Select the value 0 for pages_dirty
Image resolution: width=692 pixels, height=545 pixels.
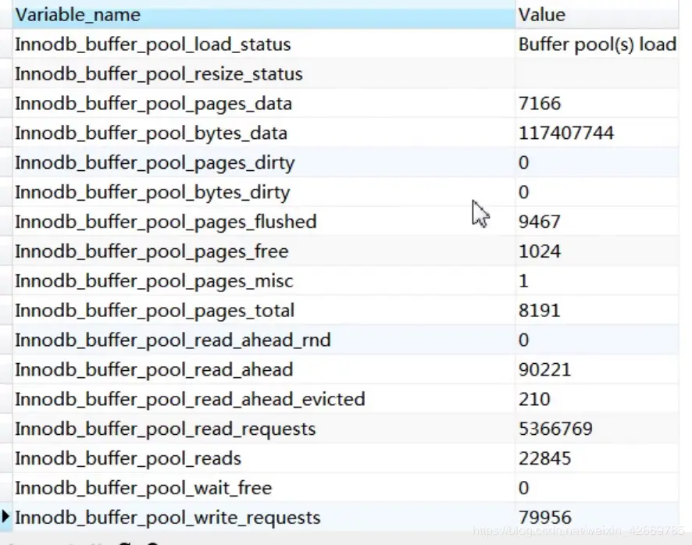(597, 162)
